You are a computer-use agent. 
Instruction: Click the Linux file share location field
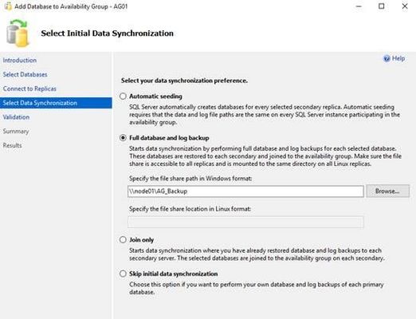click(245, 222)
